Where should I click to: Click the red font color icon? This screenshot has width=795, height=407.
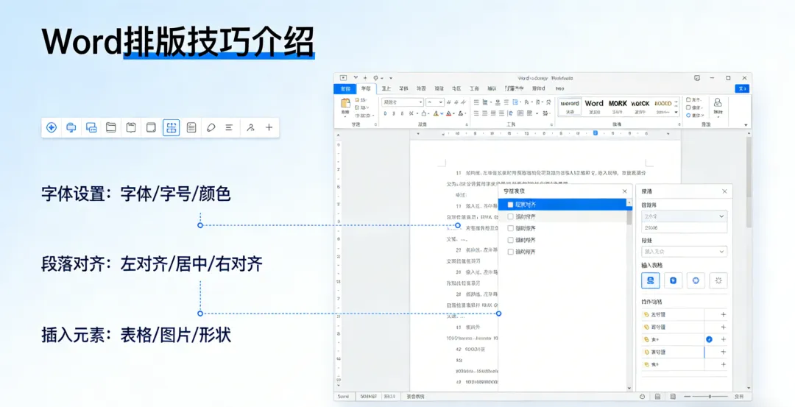coord(449,113)
